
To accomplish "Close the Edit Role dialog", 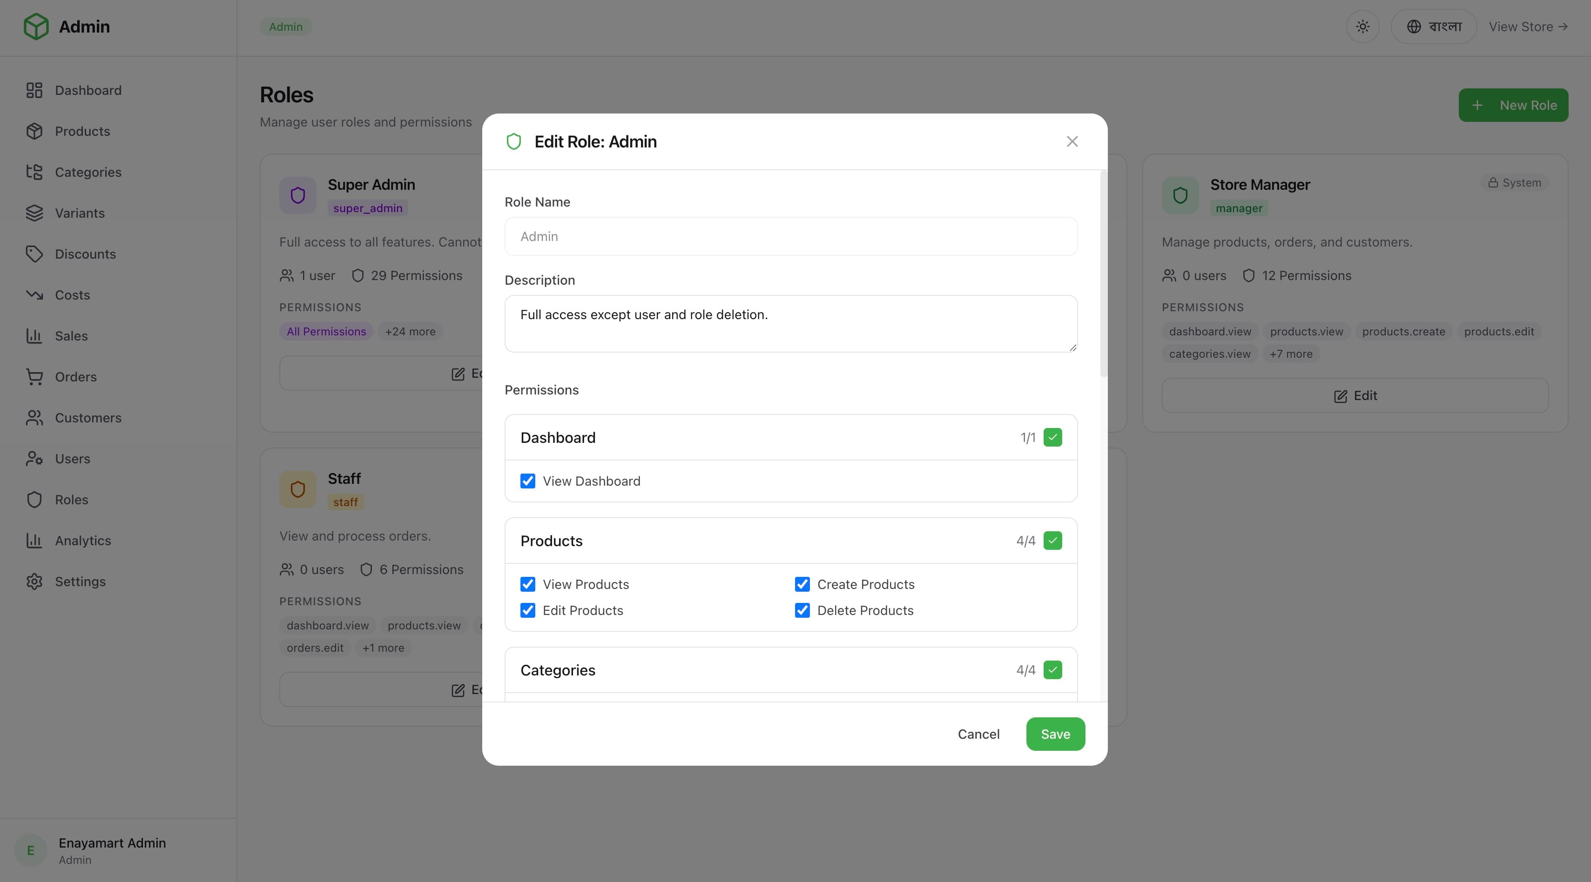I will (1072, 141).
